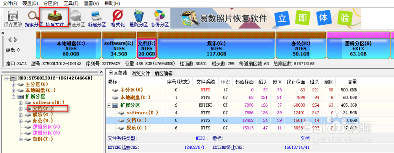Open the 查看(V) menu

(91, 4)
